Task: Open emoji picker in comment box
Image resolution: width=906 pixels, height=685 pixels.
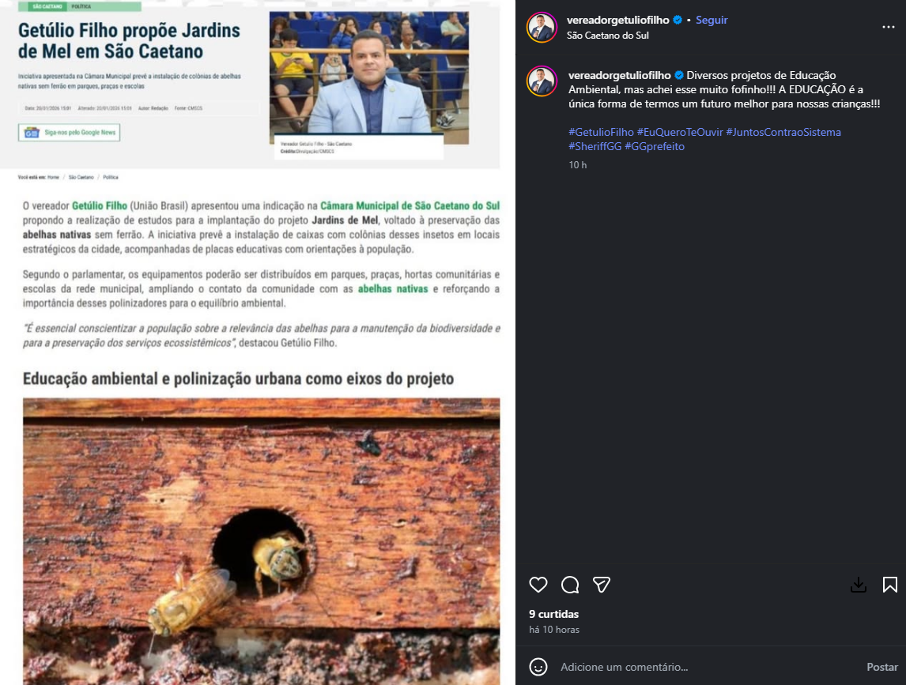Action: [x=538, y=667]
